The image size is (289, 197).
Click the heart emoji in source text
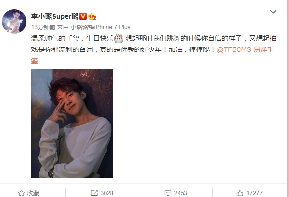coord(91,27)
